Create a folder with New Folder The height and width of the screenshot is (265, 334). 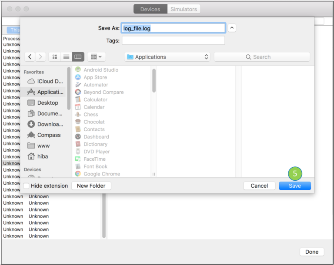point(91,186)
